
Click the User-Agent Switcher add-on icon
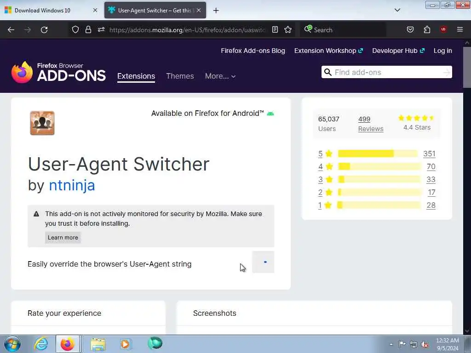42,123
